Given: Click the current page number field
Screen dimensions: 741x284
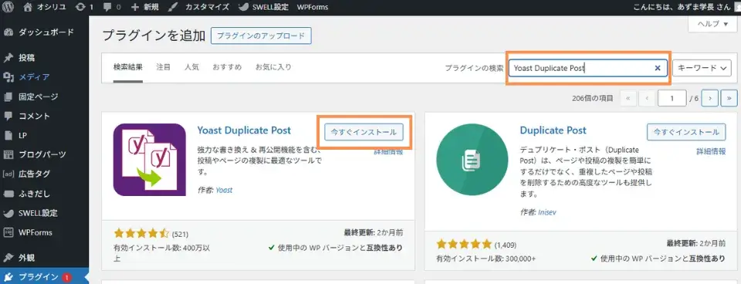Looking at the screenshot, I should (672, 98).
